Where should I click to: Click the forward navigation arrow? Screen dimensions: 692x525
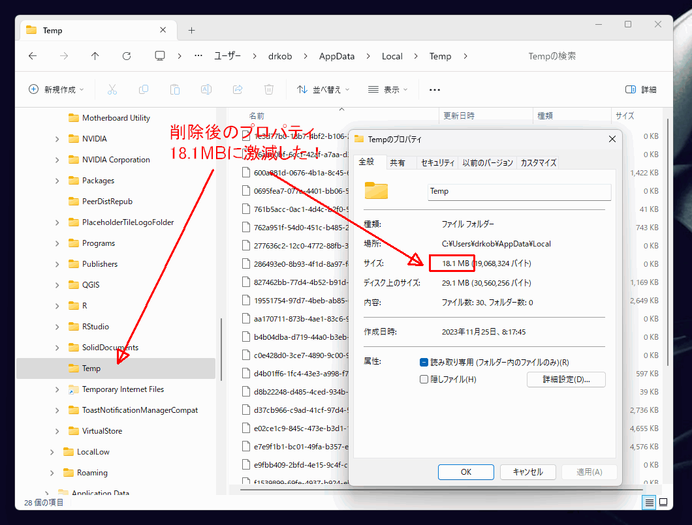coord(64,56)
